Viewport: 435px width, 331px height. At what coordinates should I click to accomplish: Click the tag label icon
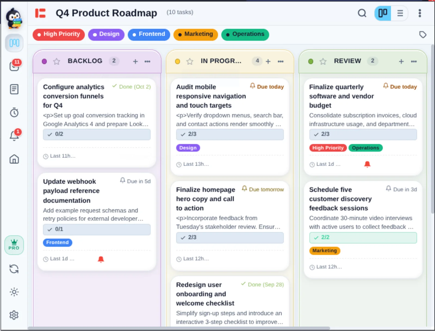tap(423, 35)
